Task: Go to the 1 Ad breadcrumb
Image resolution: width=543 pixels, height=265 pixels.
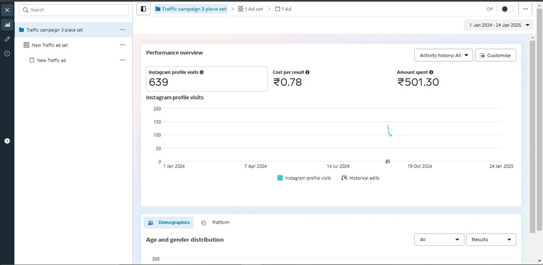Action: pos(283,9)
